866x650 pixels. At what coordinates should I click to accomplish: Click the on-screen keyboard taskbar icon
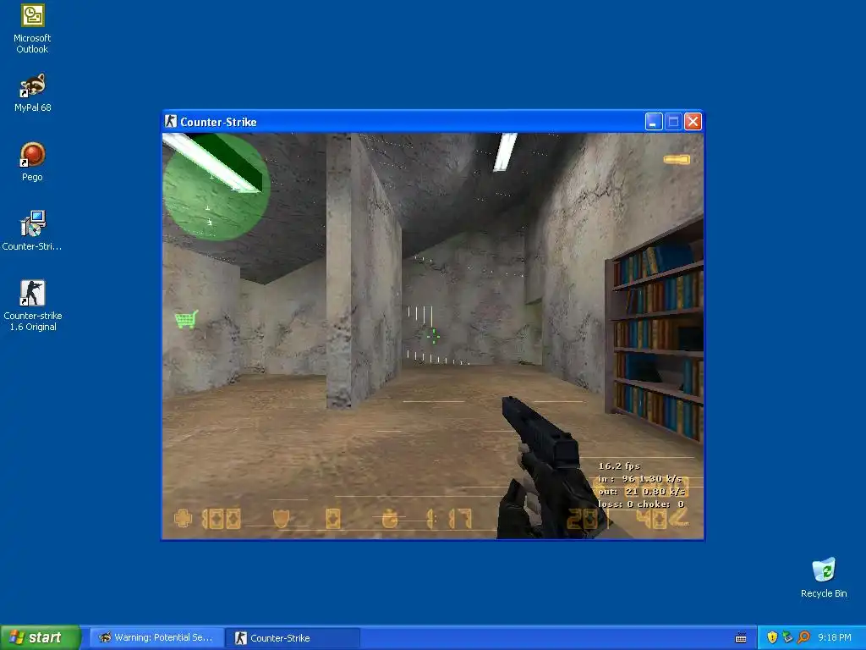point(741,638)
